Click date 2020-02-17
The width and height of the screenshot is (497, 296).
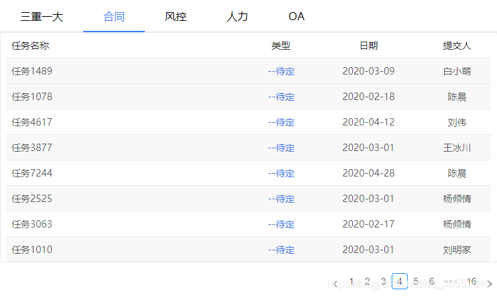[368, 224]
